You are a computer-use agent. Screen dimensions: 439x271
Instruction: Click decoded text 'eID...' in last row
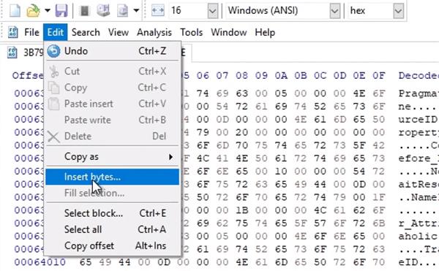point(419,262)
